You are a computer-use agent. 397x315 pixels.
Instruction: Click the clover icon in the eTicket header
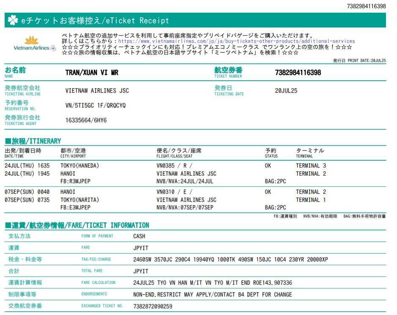coord(13,20)
